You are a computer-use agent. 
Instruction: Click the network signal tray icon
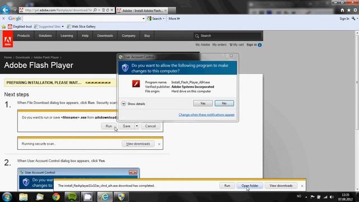coord(325,197)
